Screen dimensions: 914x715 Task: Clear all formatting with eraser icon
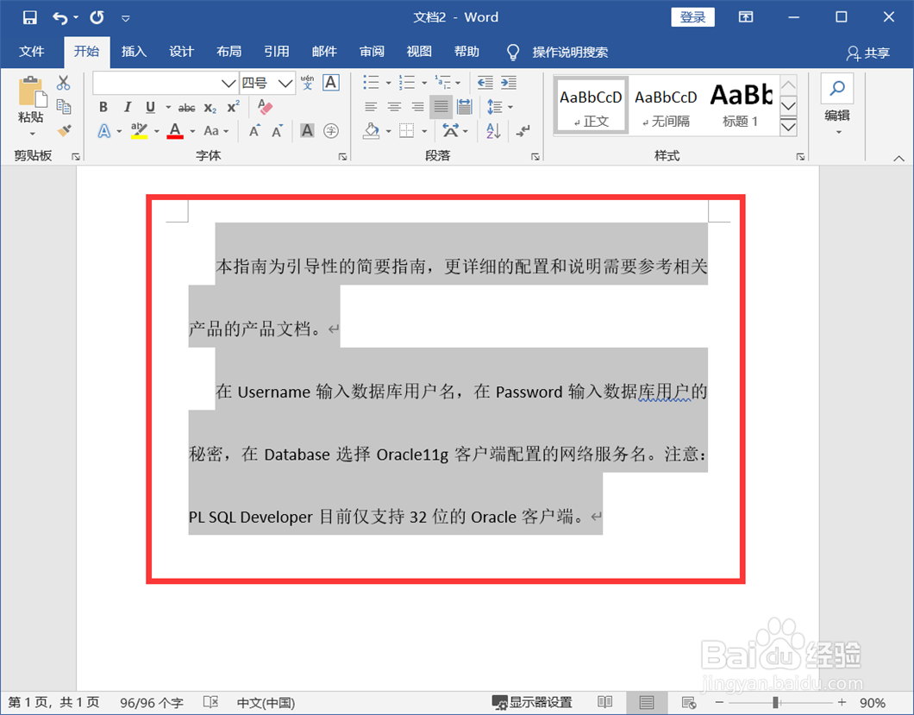[x=266, y=107]
